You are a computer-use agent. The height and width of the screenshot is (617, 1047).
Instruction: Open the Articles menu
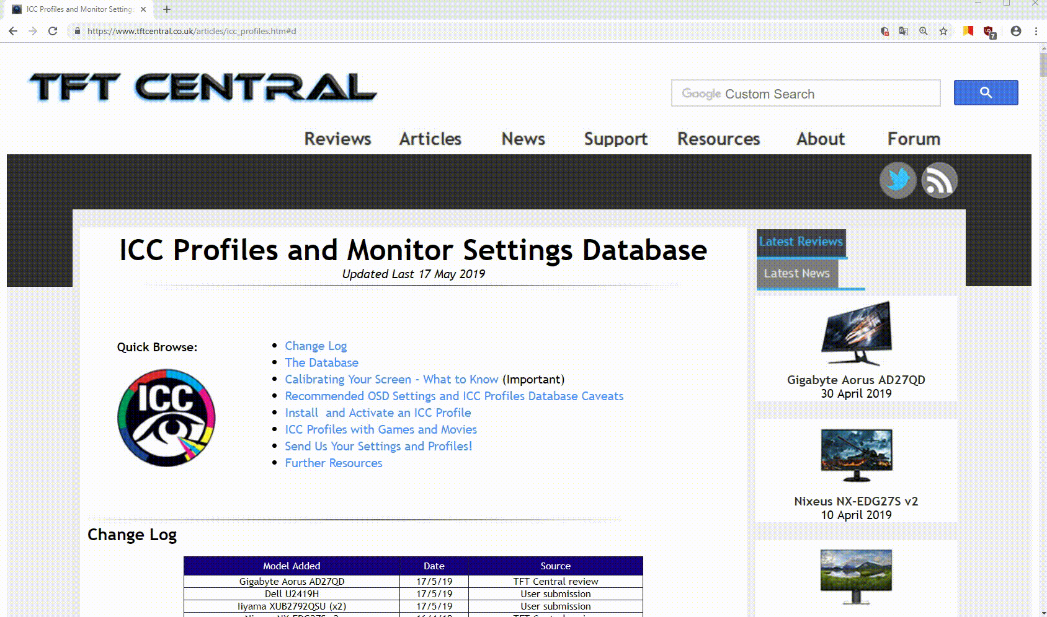(x=430, y=139)
